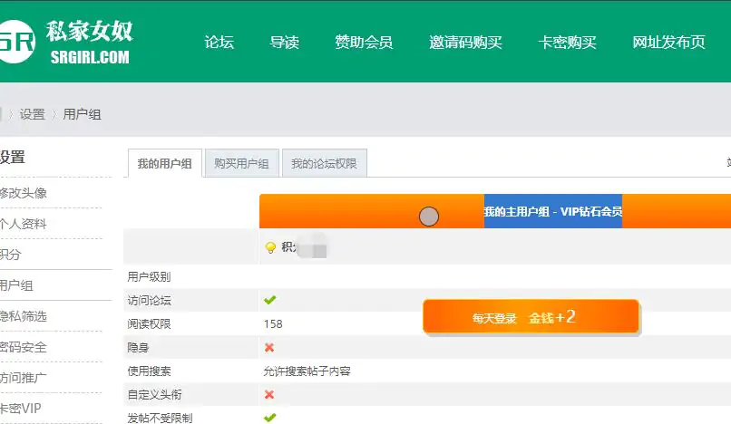Click the 自定义头衔 row label
Viewport: 731px width, 424px height.
155,395
